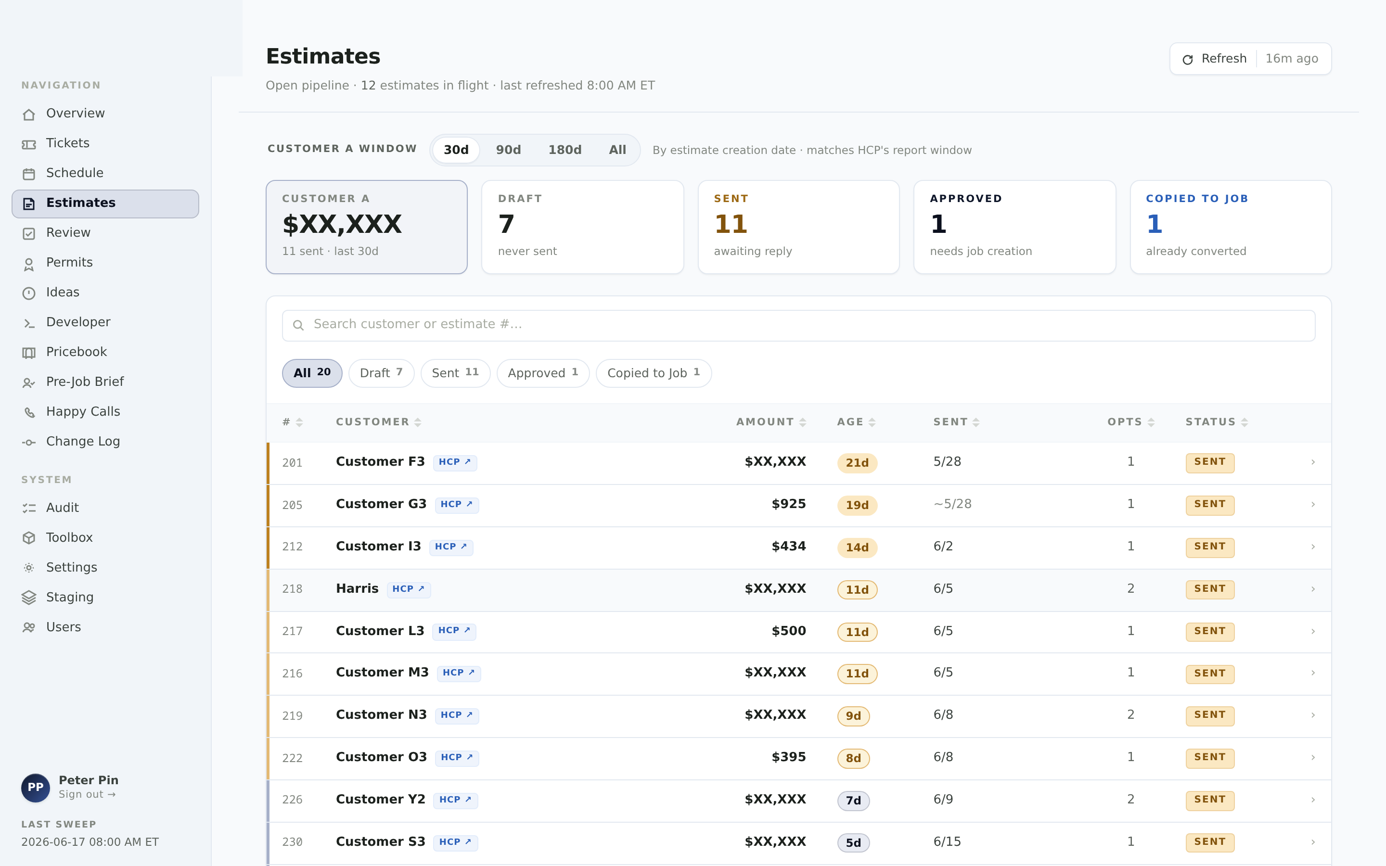Sort by Sent column header

click(956, 423)
